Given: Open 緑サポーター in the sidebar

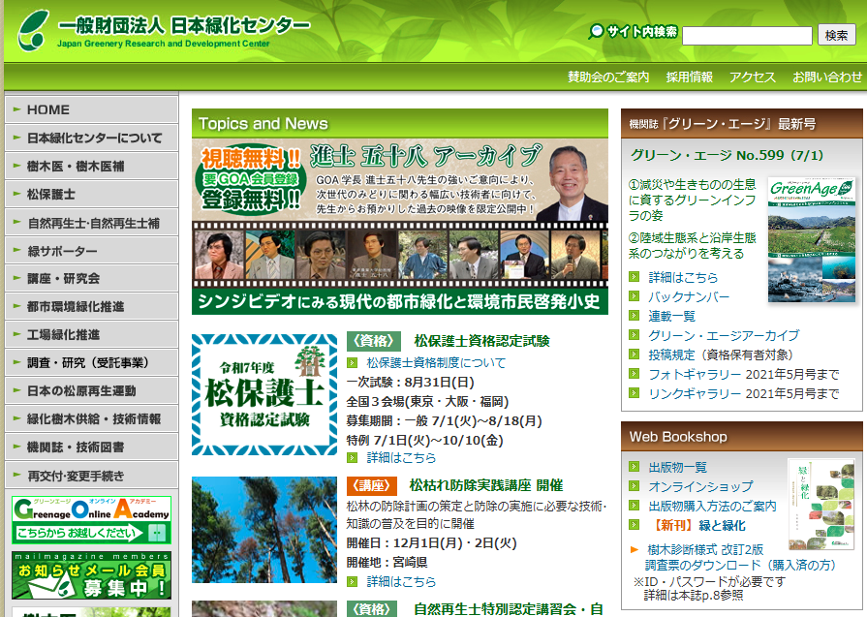Looking at the screenshot, I should (91, 251).
